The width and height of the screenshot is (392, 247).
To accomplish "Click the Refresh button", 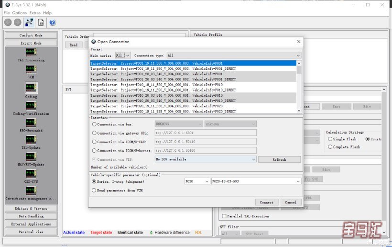I will (279, 159).
